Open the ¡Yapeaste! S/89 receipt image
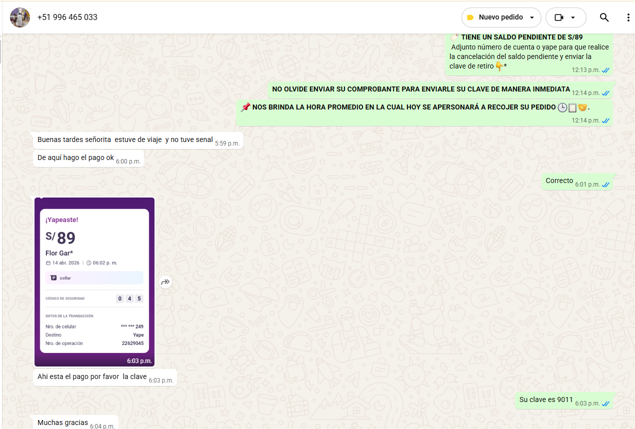 click(94, 280)
